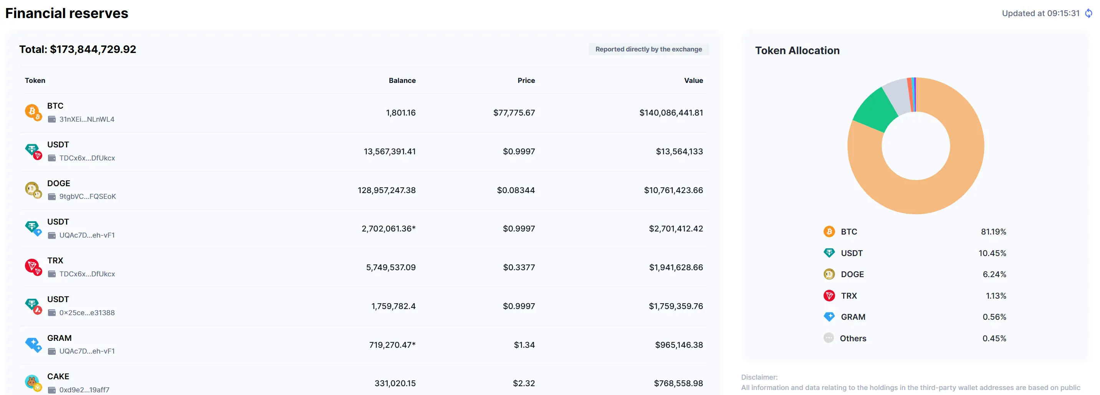1100x395 pixels.
Task: Open CAKE wallet address 0xd9e2...19aff7
Action: click(x=84, y=390)
